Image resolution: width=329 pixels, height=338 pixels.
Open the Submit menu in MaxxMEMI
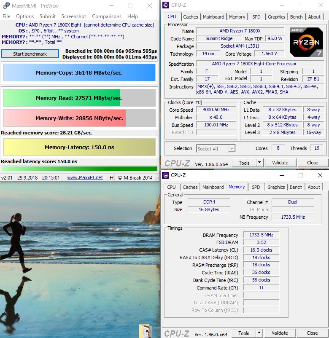[48, 16]
